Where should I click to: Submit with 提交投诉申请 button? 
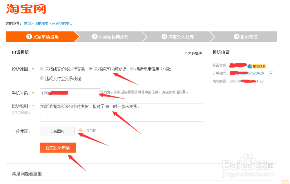(x=58, y=147)
